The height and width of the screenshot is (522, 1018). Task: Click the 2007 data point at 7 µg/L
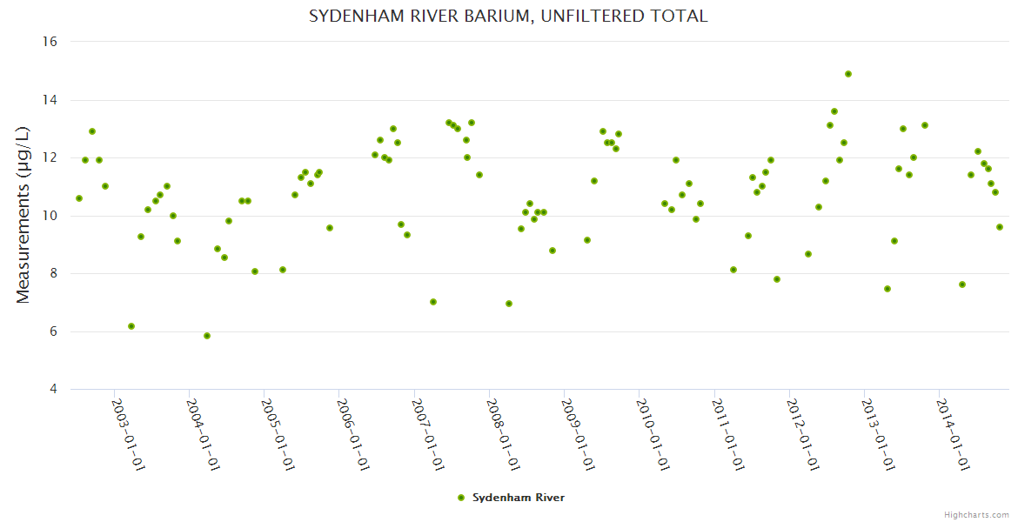(433, 302)
